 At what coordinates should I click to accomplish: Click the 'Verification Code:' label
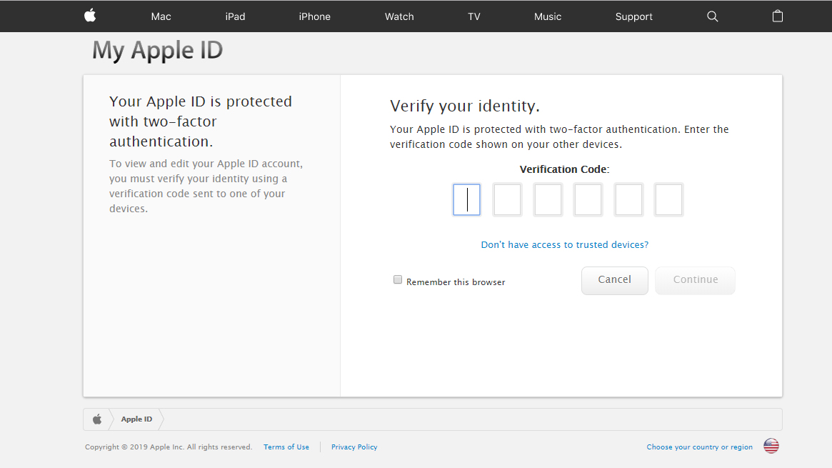tap(565, 169)
